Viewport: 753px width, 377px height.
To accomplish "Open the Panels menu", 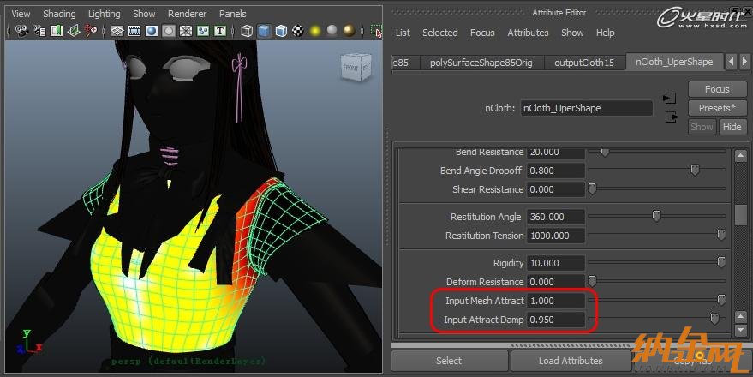I will 232,14.
